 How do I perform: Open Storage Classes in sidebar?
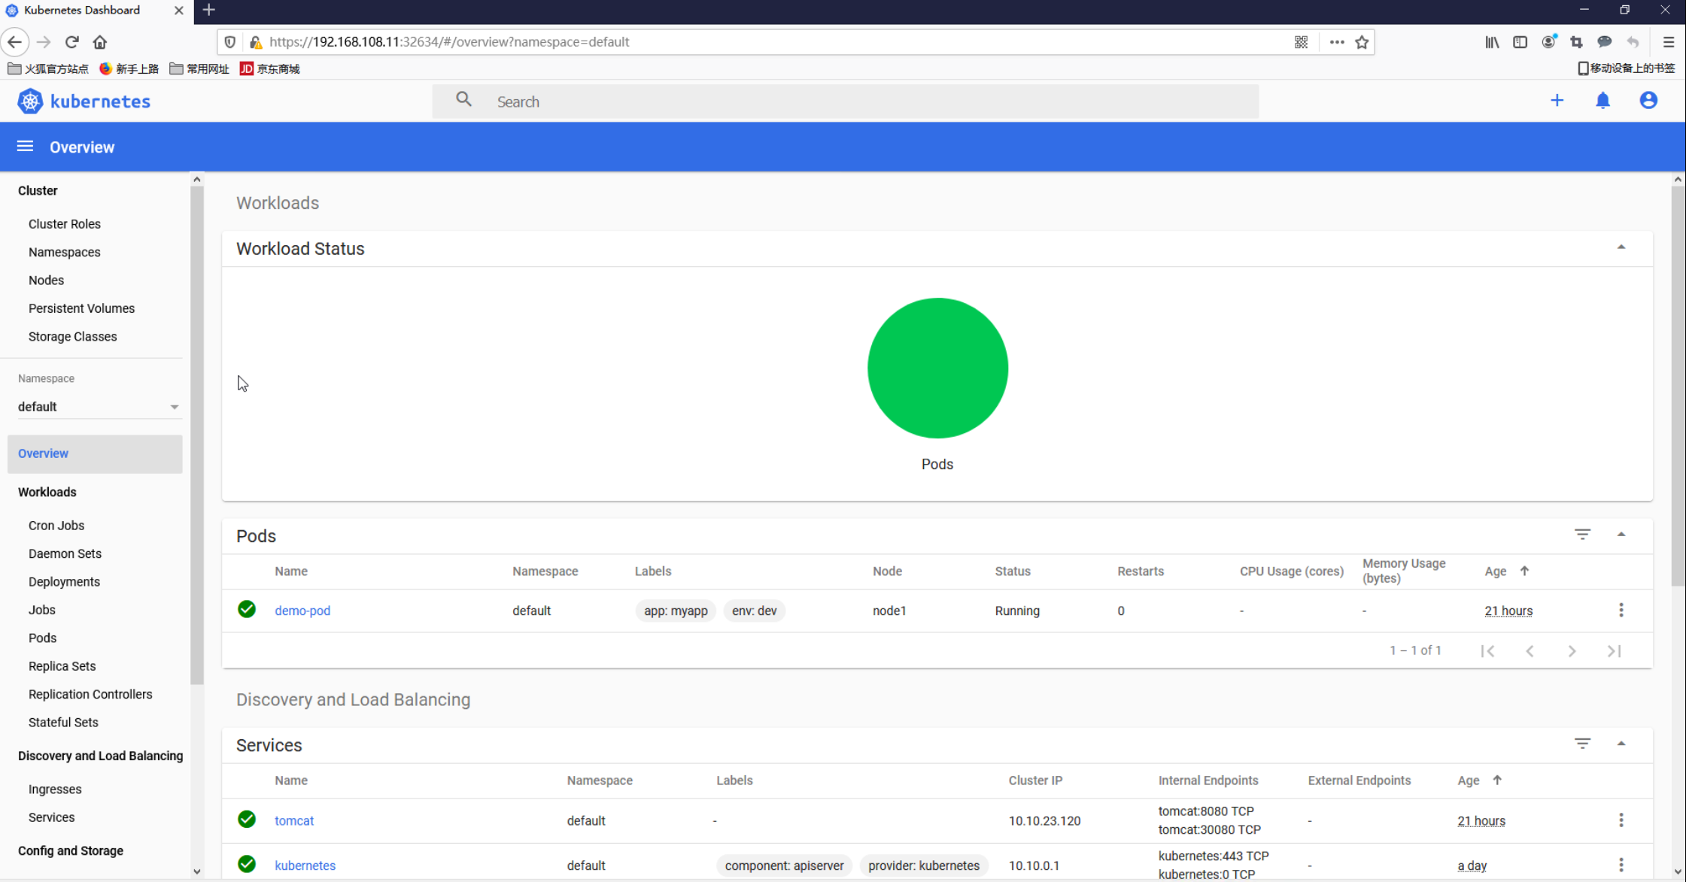tap(72, 336)
